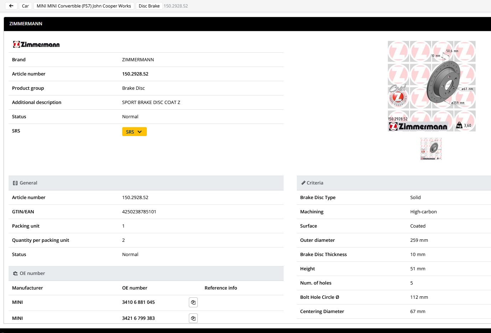Select the small brake disc thumbnail
This screenshot has width=491, height=333.
click(431, 149)
